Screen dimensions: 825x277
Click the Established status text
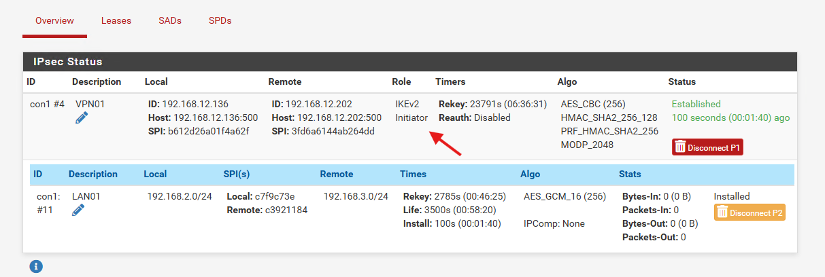[696, 104]
